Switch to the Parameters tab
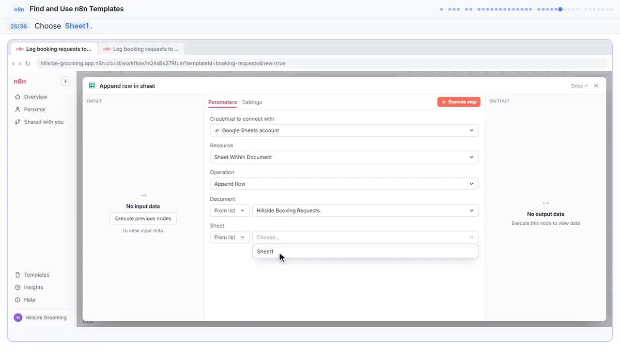Image resolution: width=620 pixels, height=349 pixels. point(222,102)
